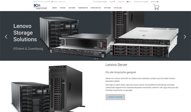Expand the Server menu
The height and width of the screenshot is (112, 191).
(54, 8)
